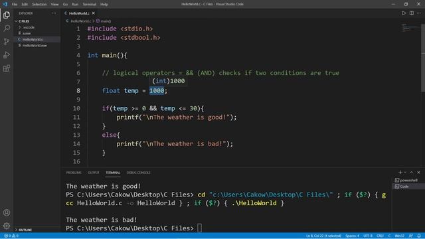Click line number 10 in the gutter
The width and height of the screenshot is (425, 239).
click(x=76, y=108)
